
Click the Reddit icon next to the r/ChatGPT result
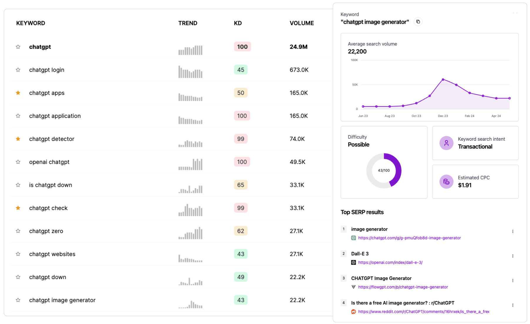[x=353, y=311]
